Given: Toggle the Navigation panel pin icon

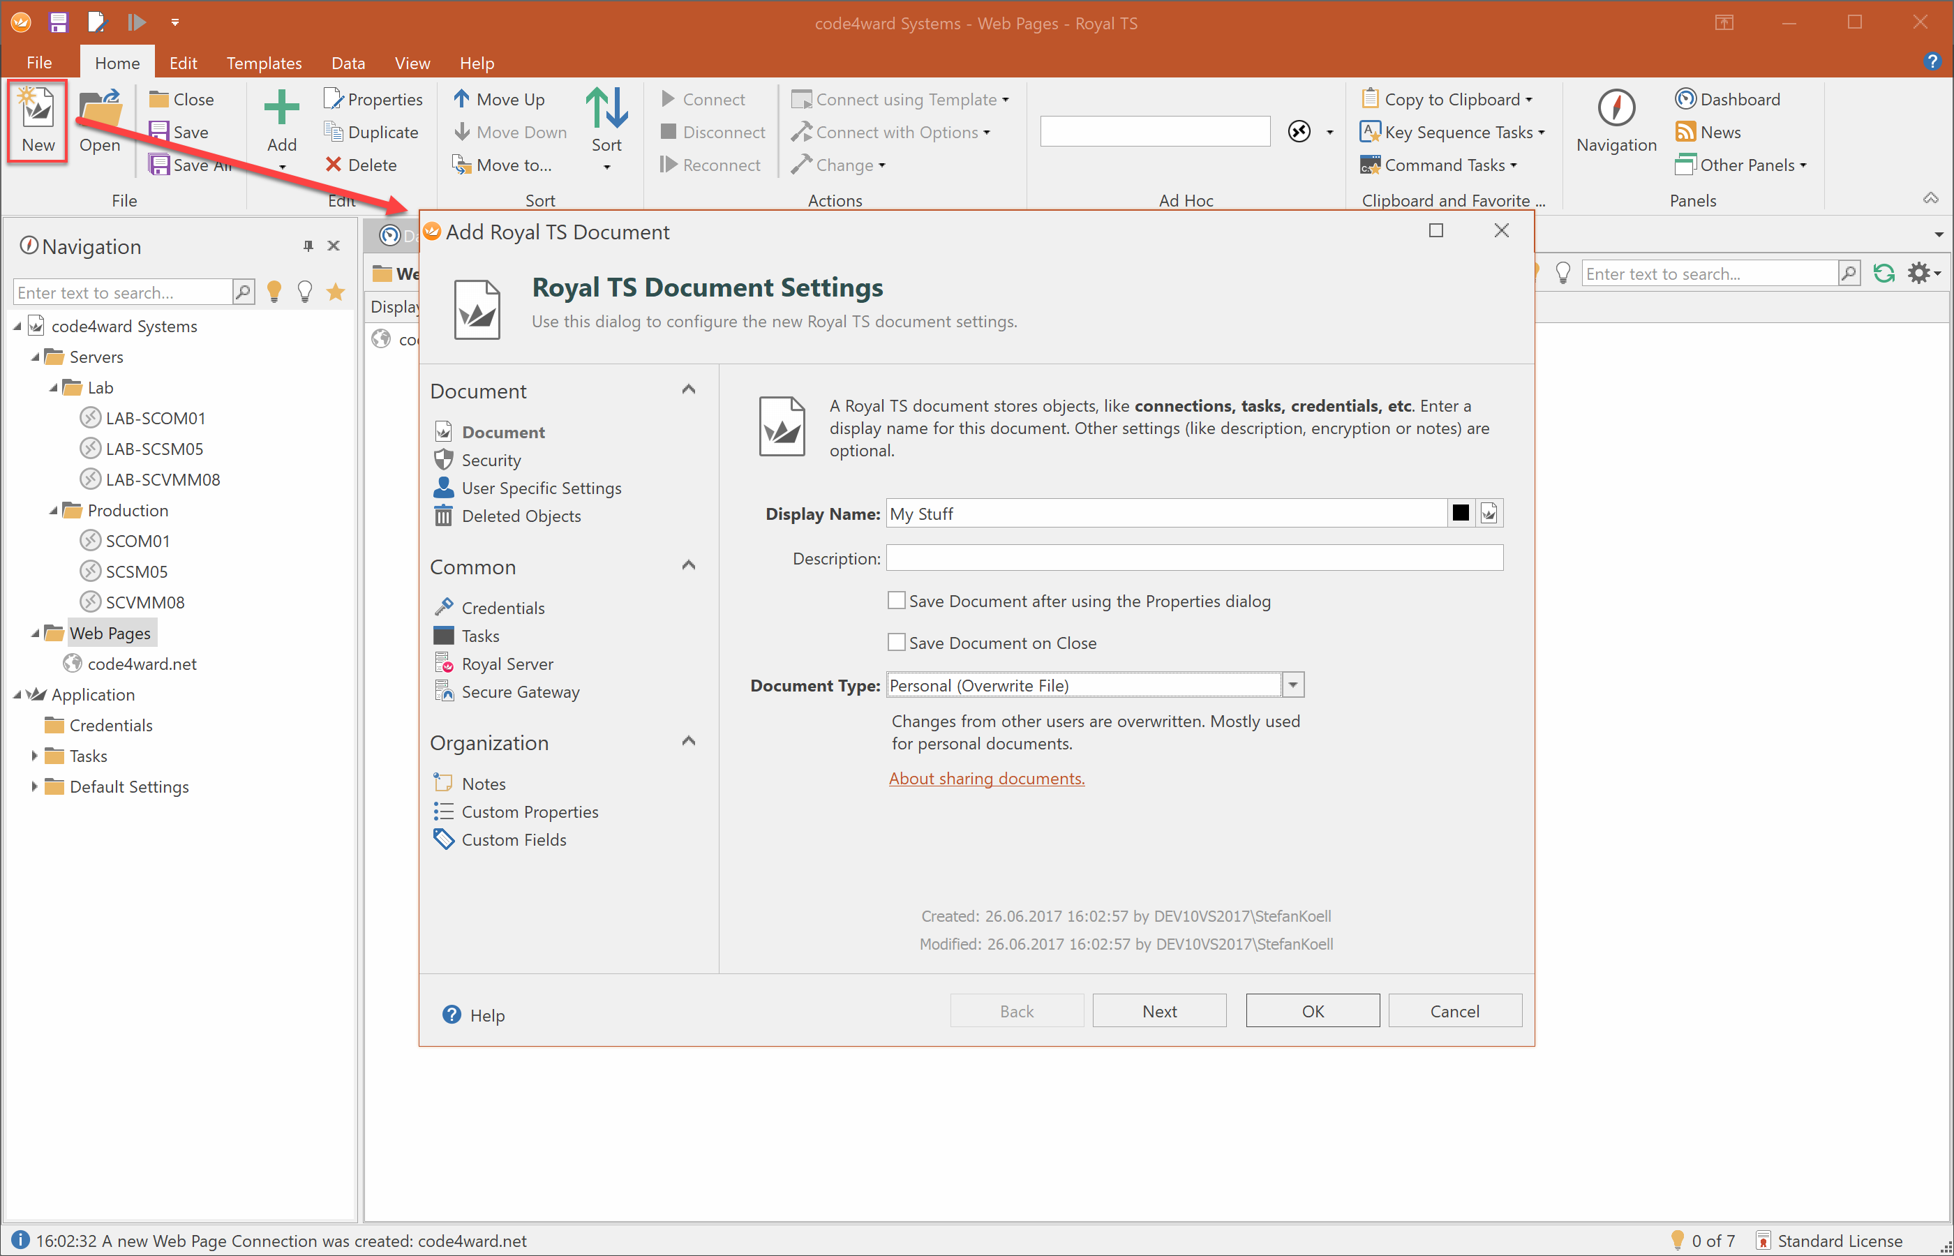Looking at the screenshot, I should coord(308,246).
